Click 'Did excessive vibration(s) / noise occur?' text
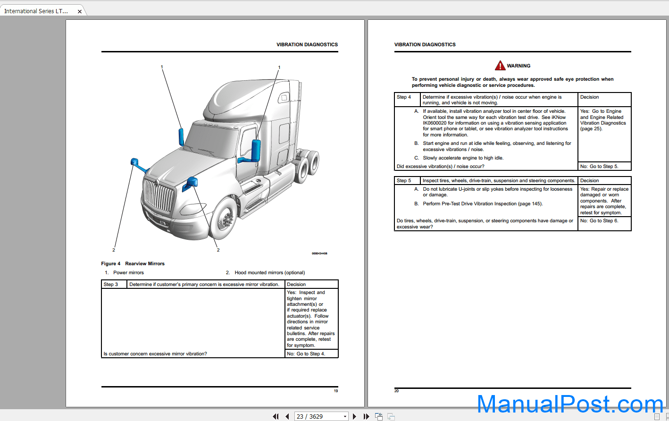Viewport: 669px width, 421px height. pyautogui.click(x=441, y=166)
